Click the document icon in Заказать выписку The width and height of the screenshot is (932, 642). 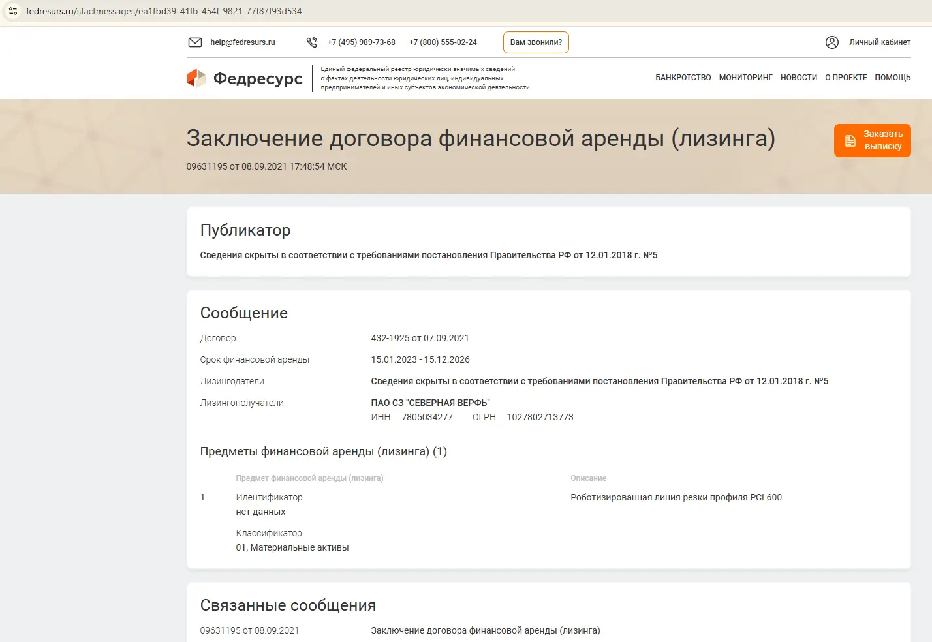(850, 141)
